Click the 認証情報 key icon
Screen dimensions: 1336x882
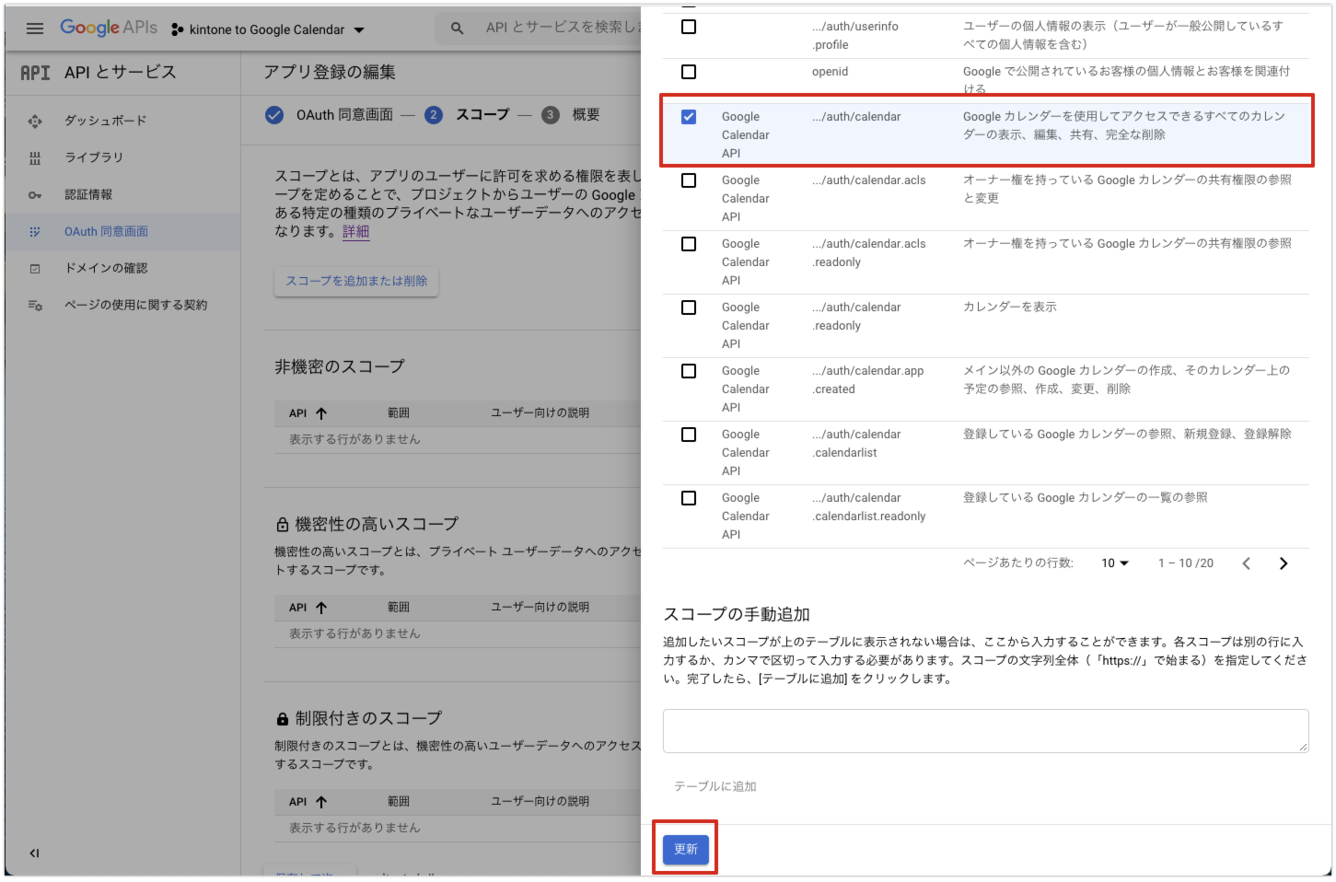point(35,194)
